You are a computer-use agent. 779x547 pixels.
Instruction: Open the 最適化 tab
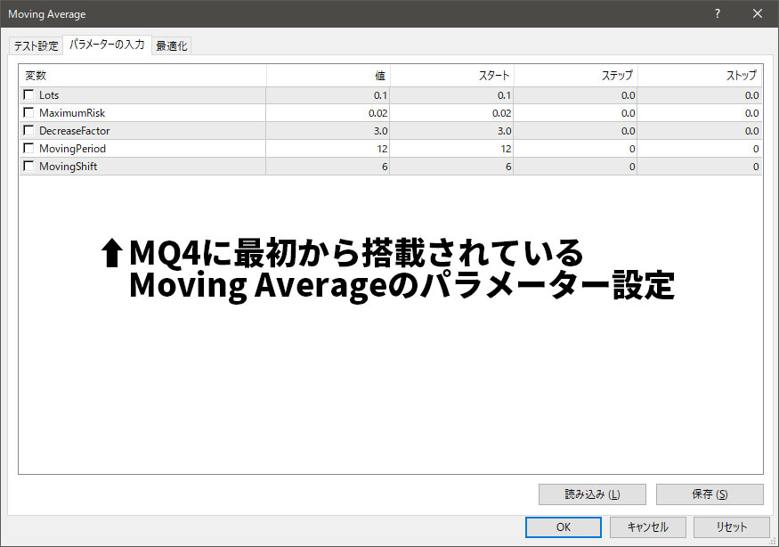point(171,46)
